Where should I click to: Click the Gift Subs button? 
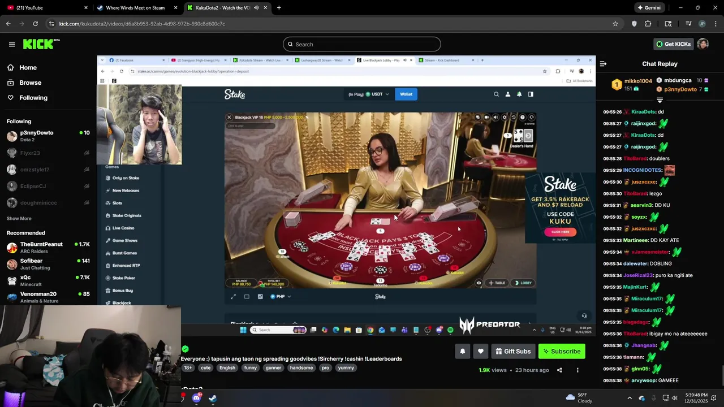[513, 351]
